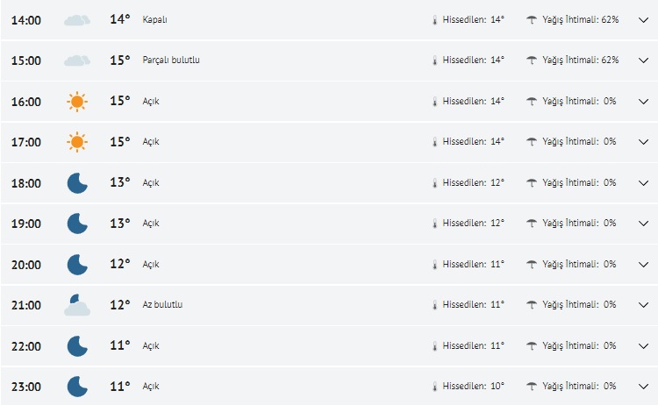Click the umbrella icon in 15:00 row
The width and height of the screenshot is (658, 405).
click(x=532, y=60)
